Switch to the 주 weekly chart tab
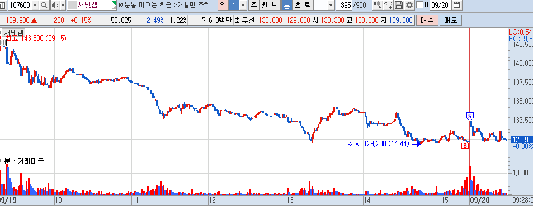The width and height of the screenshot is (533, 206). (x=253, y=5)
